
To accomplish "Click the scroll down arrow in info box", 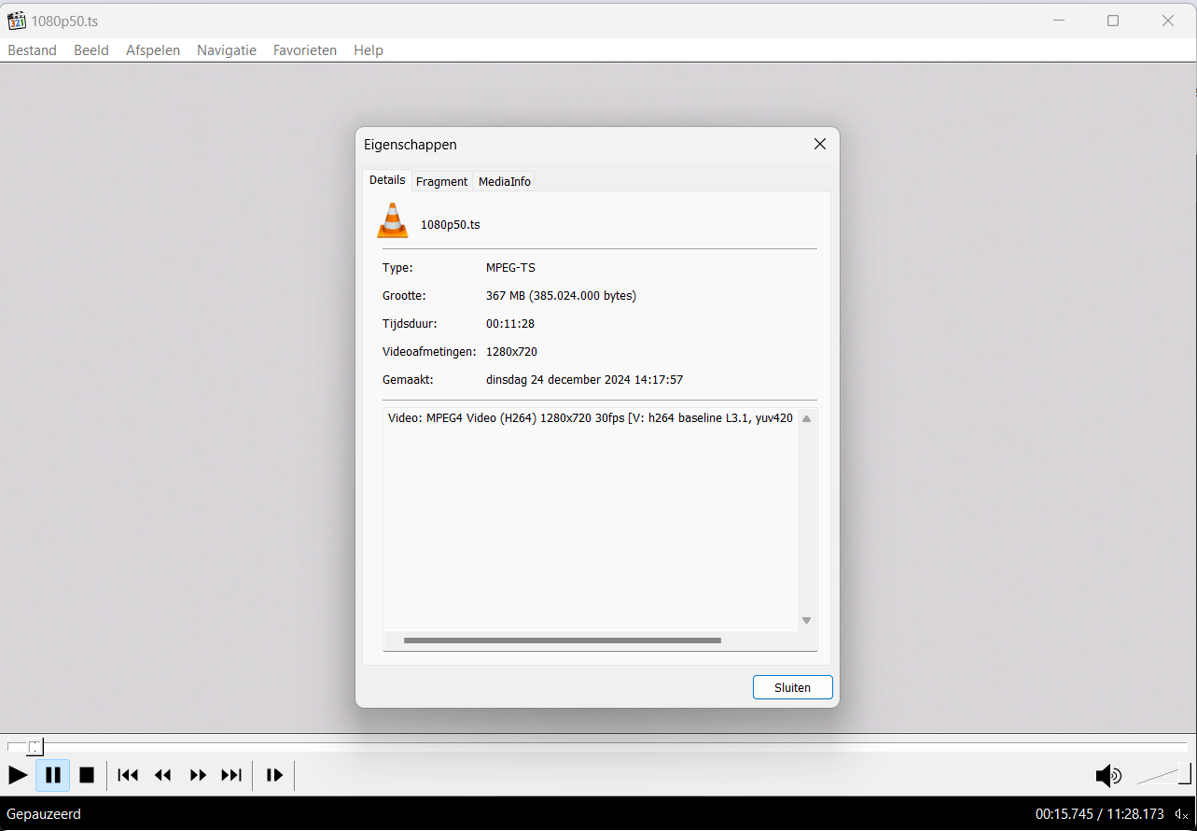I will click(x=806, y=621).
